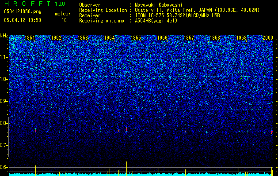Click the 1958 time marker
The width and height of the screenshot is (278, 176).
pos(215,38)
